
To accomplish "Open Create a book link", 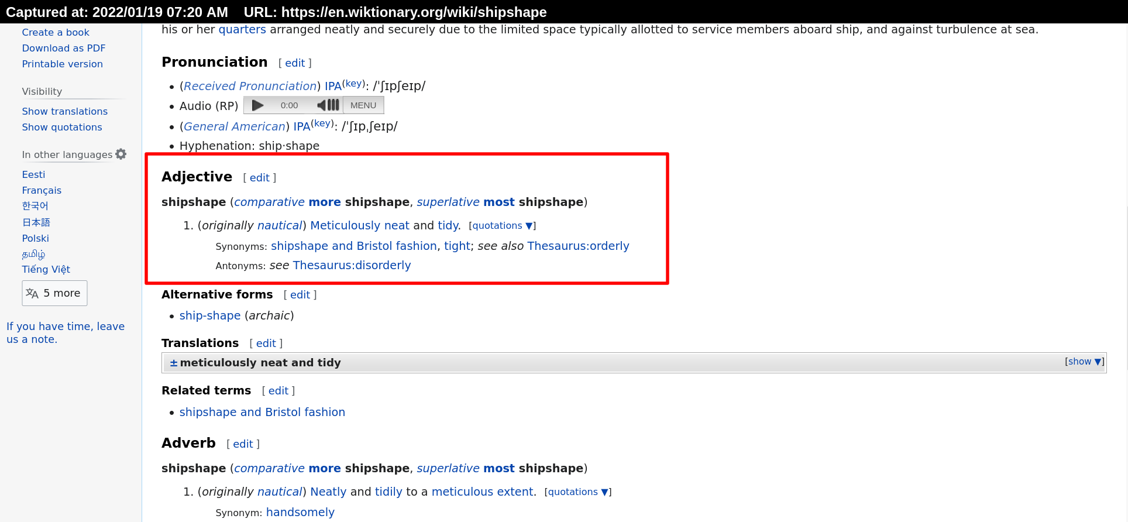I will tap(56, 32).
